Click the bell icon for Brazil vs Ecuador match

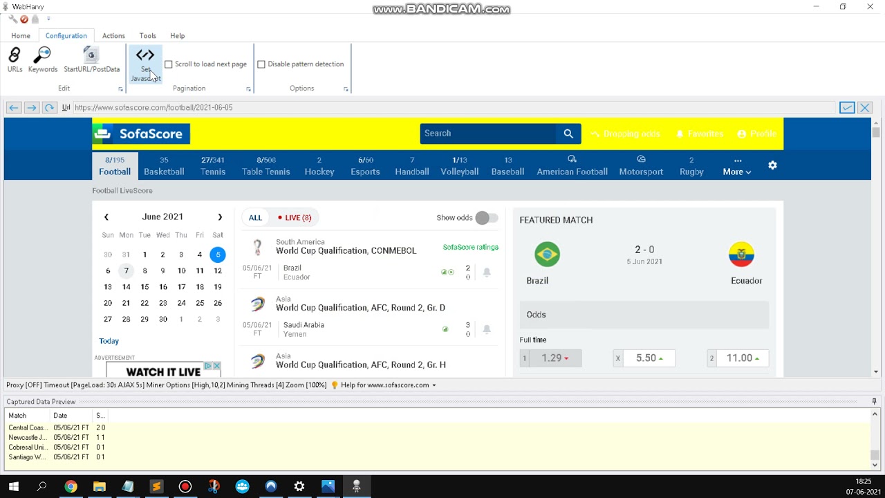tap(487, 273)
